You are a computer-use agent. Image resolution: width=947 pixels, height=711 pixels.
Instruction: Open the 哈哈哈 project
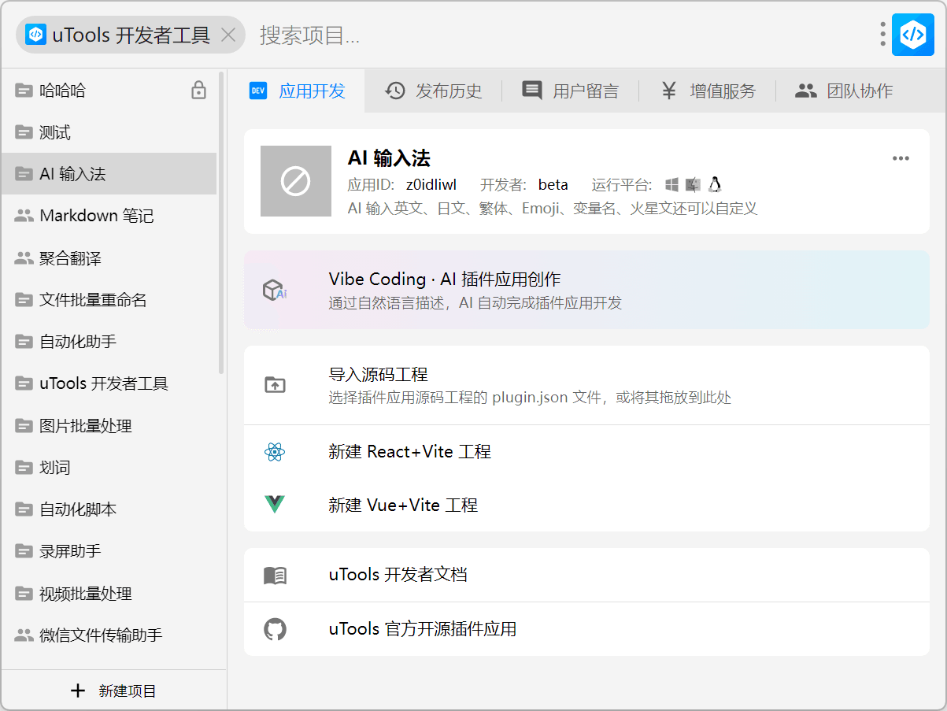[x=109, y=91]
